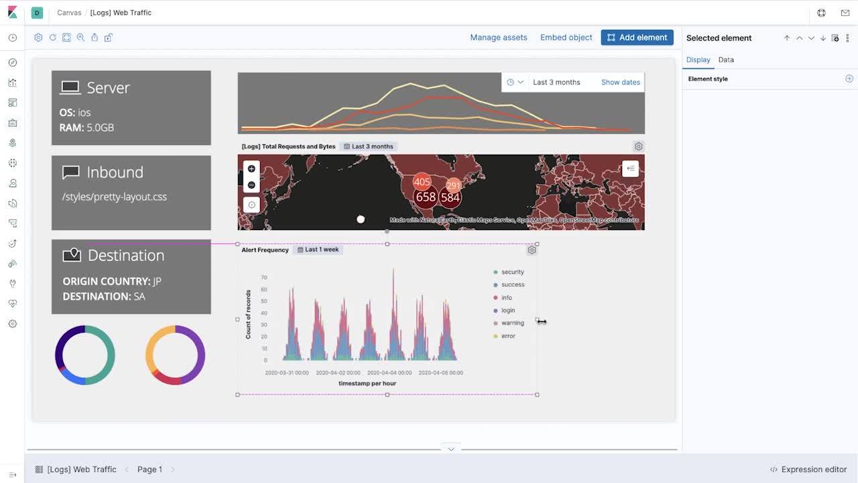Click the 658 cluster on the map

(426, 197)
